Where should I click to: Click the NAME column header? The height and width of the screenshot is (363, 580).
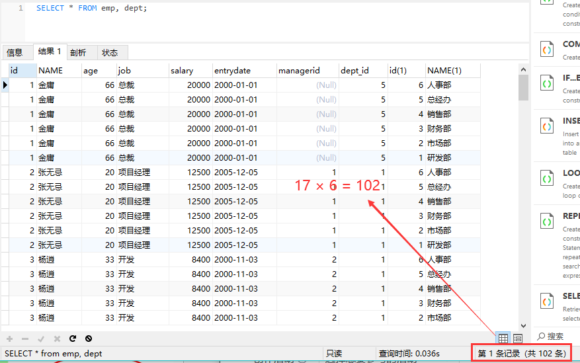tap(59, 70)
